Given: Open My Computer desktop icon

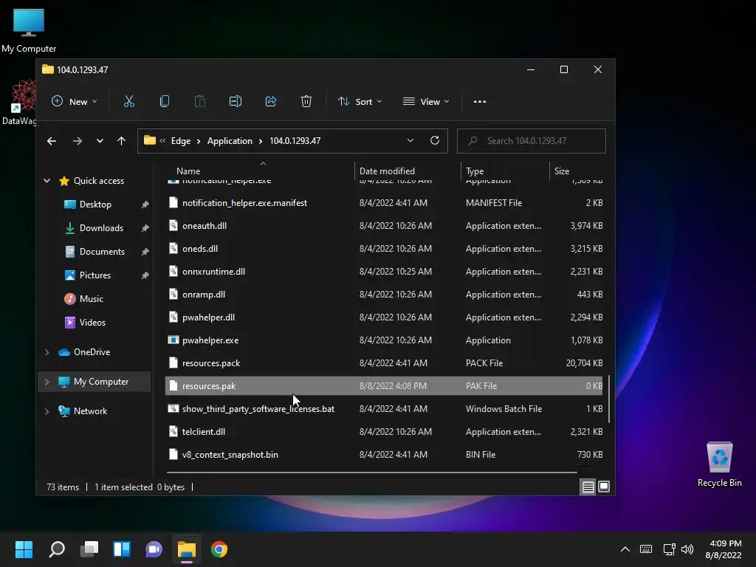Looking at the screenshot, I should 29,31.
